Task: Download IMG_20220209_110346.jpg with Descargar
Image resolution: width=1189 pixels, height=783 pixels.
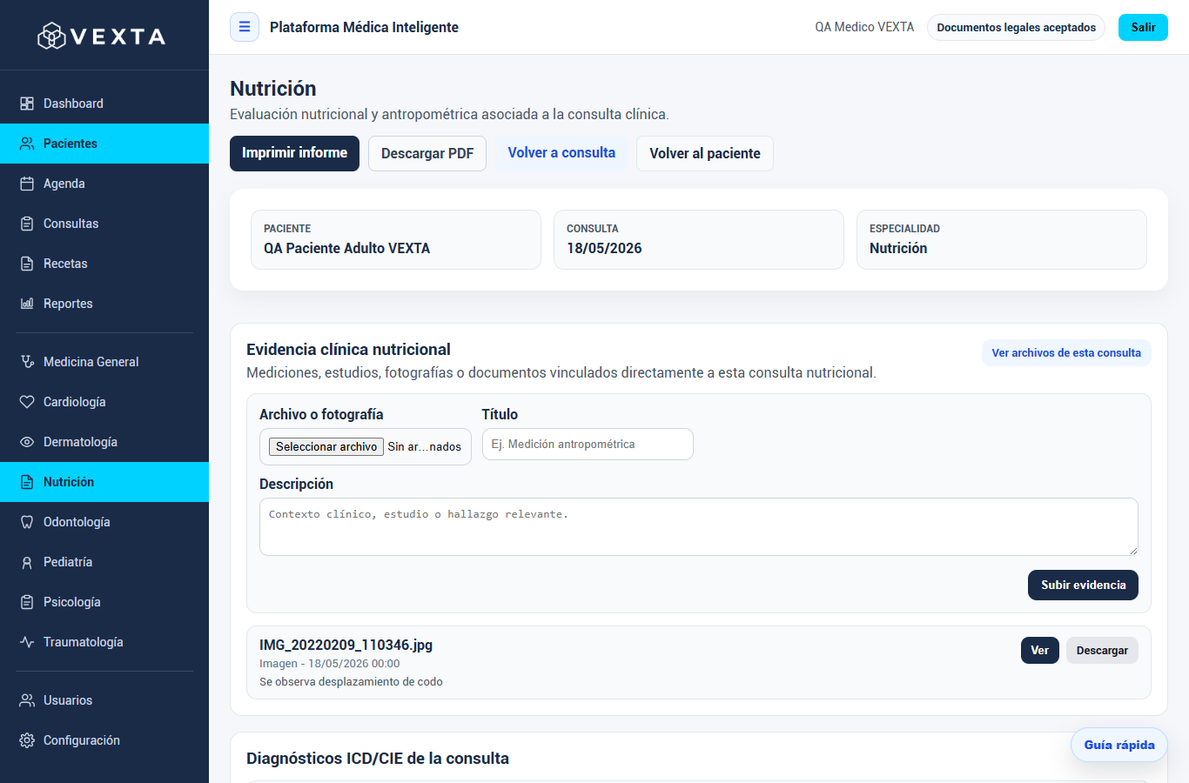Action: point(1102,650)
